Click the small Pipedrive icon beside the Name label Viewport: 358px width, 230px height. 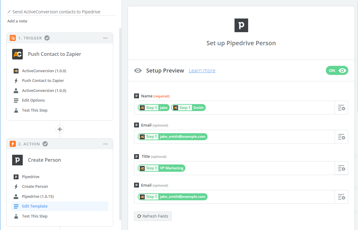click(x=137, y=96)
